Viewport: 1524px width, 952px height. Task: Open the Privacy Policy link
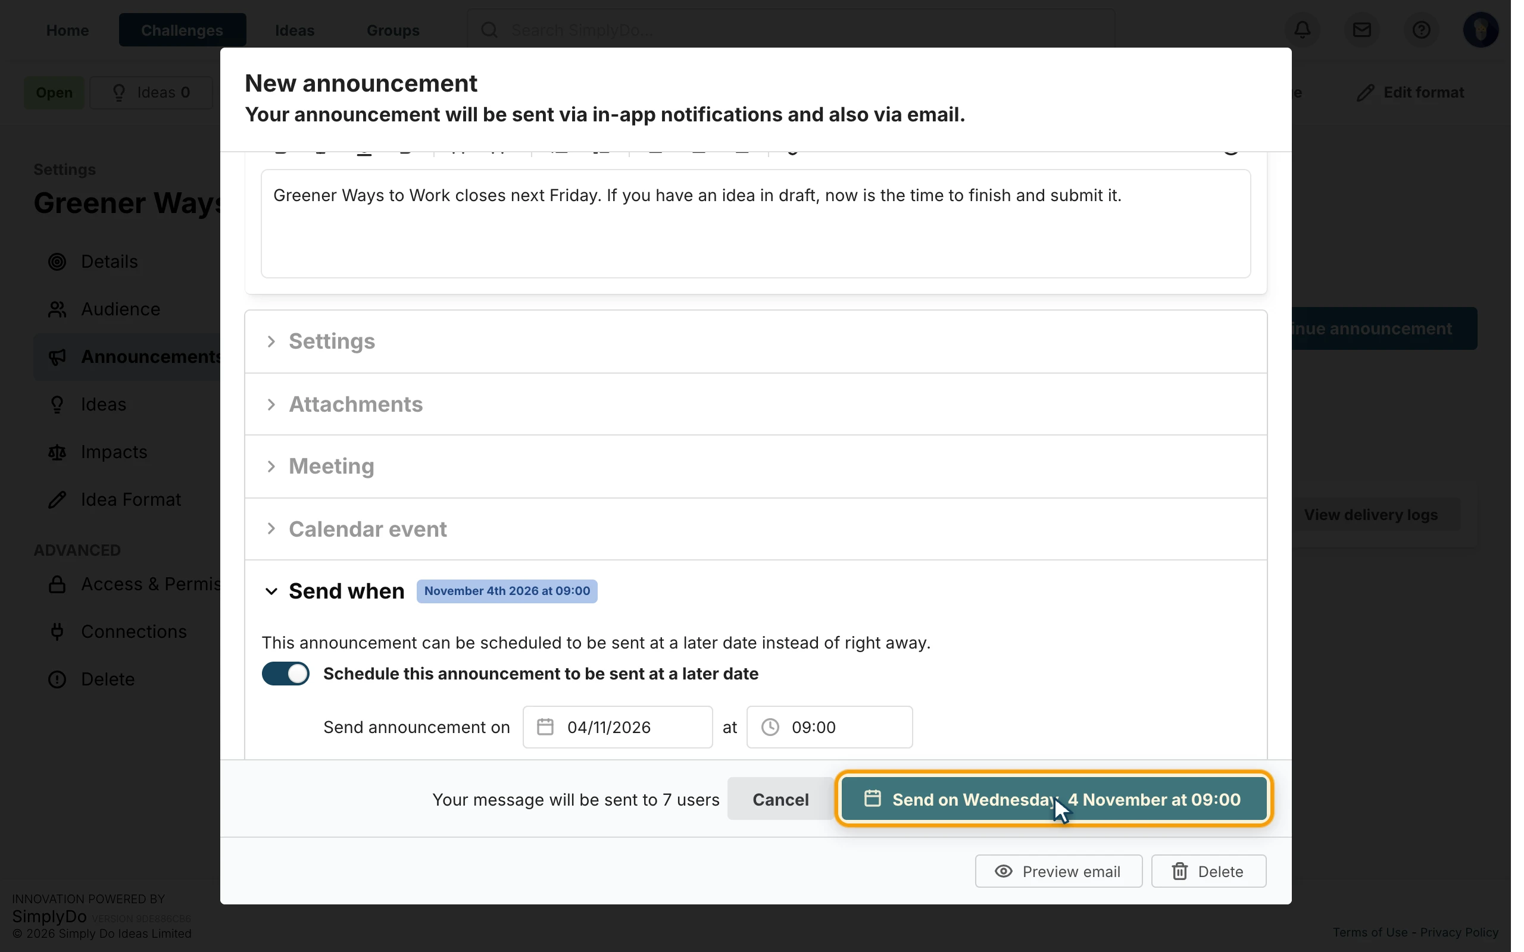[1459, 932]
